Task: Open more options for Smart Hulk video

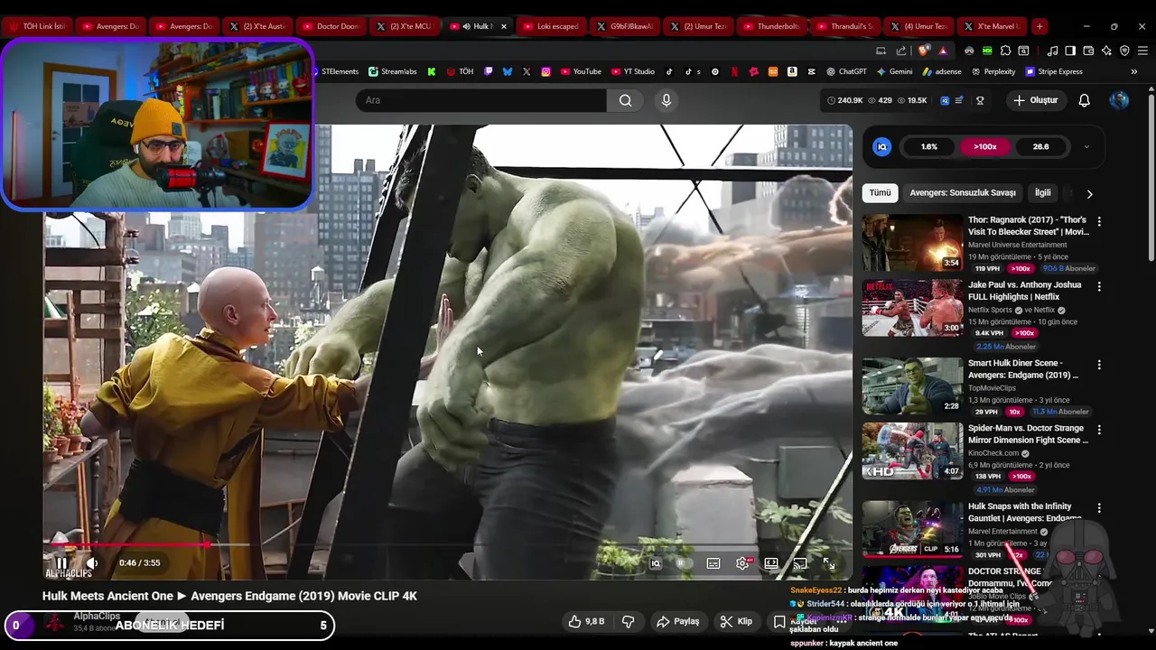Action: pos(1099,365)
